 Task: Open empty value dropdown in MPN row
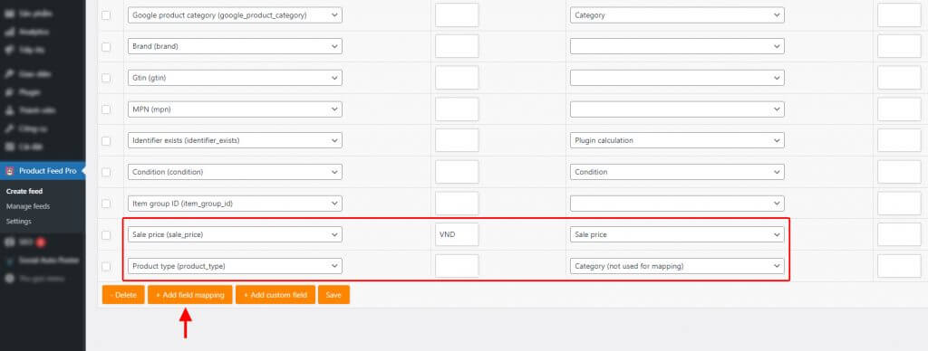click(x=677, y=109)
